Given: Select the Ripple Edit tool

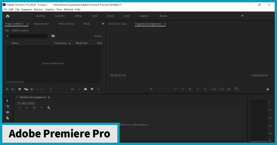Looking at the screenshot, I should click(7, 112).
